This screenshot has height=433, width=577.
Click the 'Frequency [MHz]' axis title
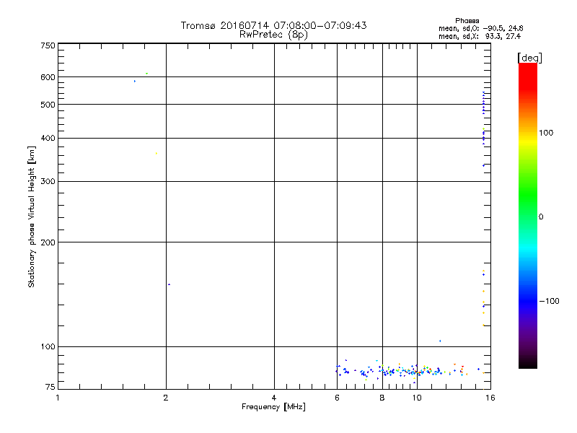(x=273, y=407)
